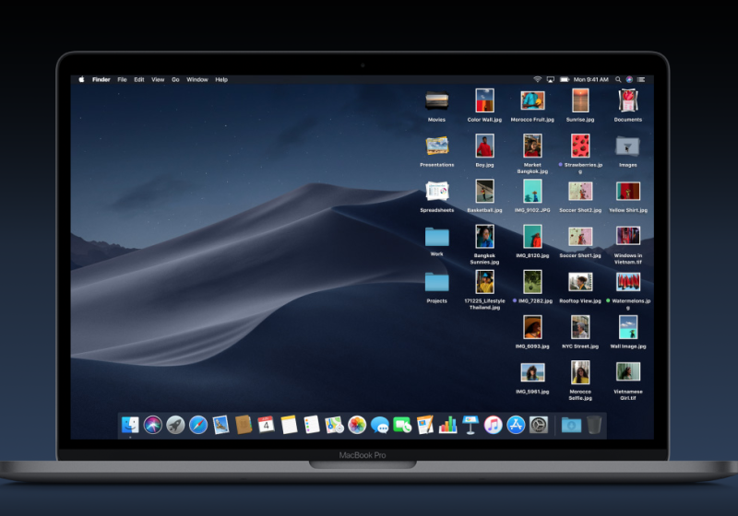Open the Help menu
The image size is (738, 516).
(x=221, y=79)
